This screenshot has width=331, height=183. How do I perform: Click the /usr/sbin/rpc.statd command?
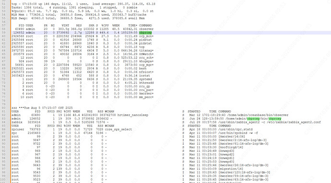(236, 129)
